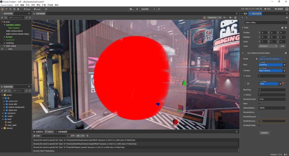This screenshot has height=156, width=289.
Task: Switch to the animation editor tab
Action: coord(61,132)
